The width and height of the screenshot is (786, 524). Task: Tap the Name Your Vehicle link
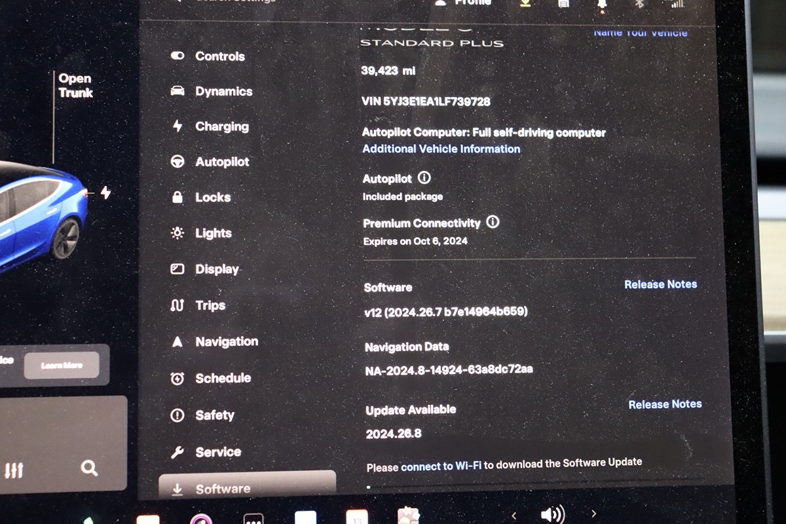(641, 32)
